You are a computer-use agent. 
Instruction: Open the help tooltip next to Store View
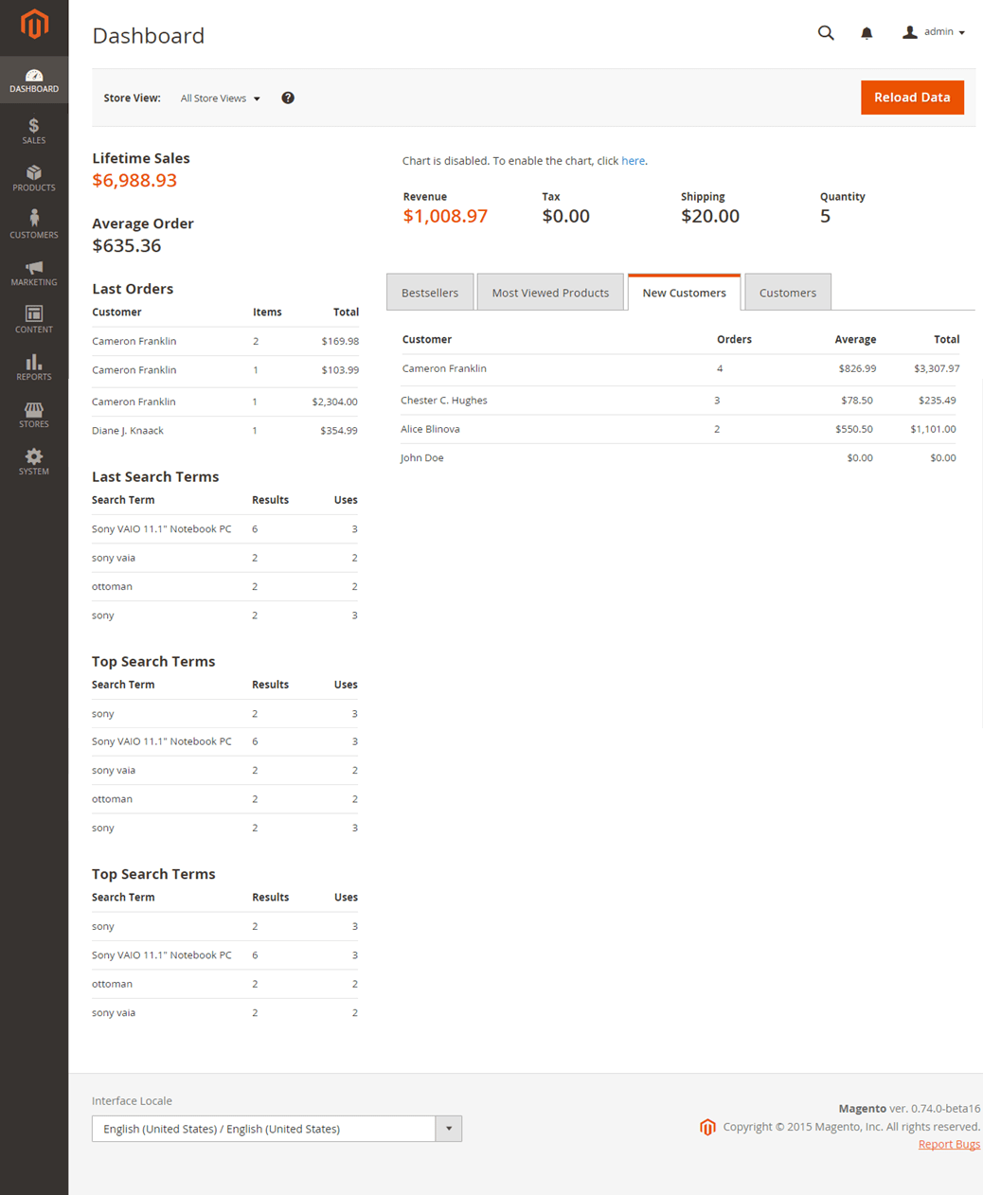point(287,98)
